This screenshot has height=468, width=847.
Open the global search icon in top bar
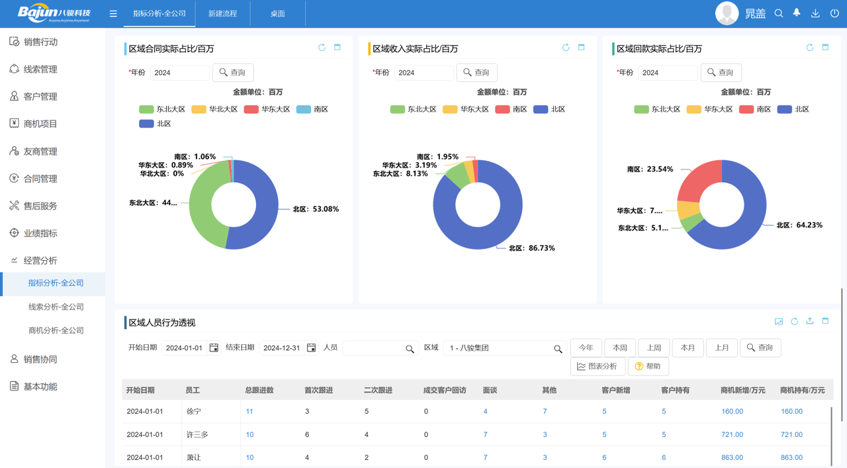pos(779,13)
